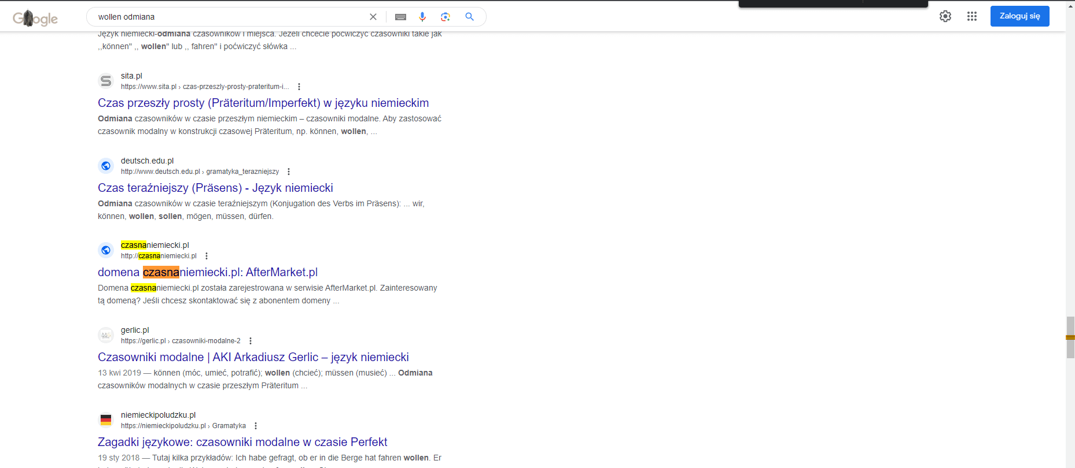Open Czas przeszły prosty Präteritum link
The height and width of the screenshot is (468, 1075).
[263, 103]
